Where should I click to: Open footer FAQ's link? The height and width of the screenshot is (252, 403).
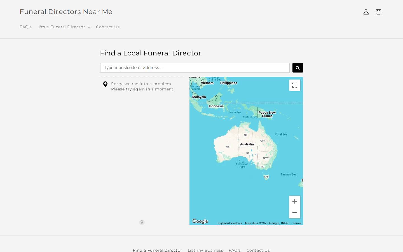pyautogui.click(x=235, y=250)
